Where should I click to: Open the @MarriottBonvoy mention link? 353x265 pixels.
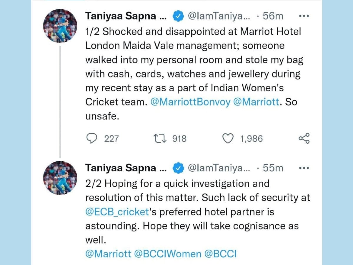190,102
